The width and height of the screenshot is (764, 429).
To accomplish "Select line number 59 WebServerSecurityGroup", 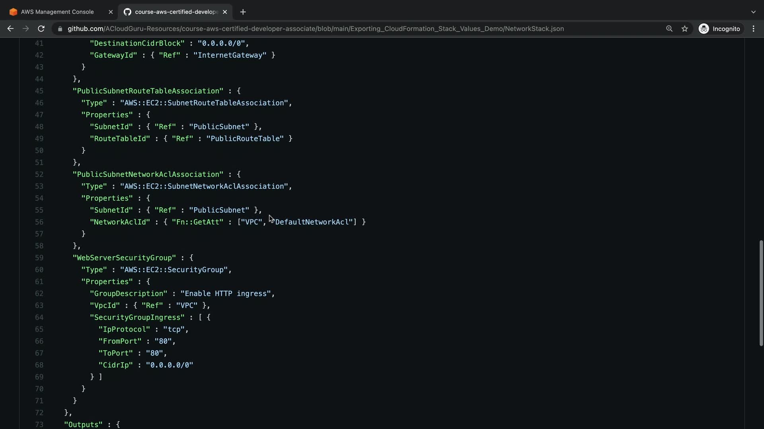I will click(39, 258).
